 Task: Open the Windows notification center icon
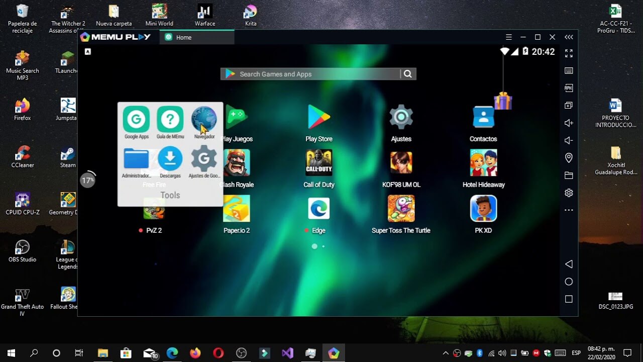627,353
